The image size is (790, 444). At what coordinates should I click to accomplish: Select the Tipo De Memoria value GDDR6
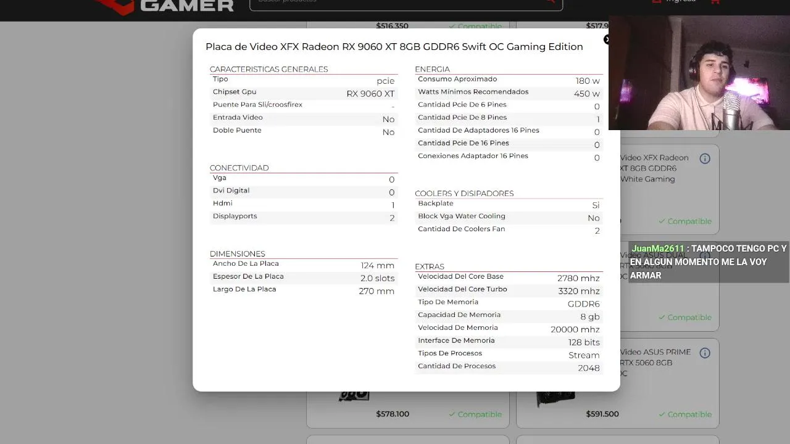(584, 304)
